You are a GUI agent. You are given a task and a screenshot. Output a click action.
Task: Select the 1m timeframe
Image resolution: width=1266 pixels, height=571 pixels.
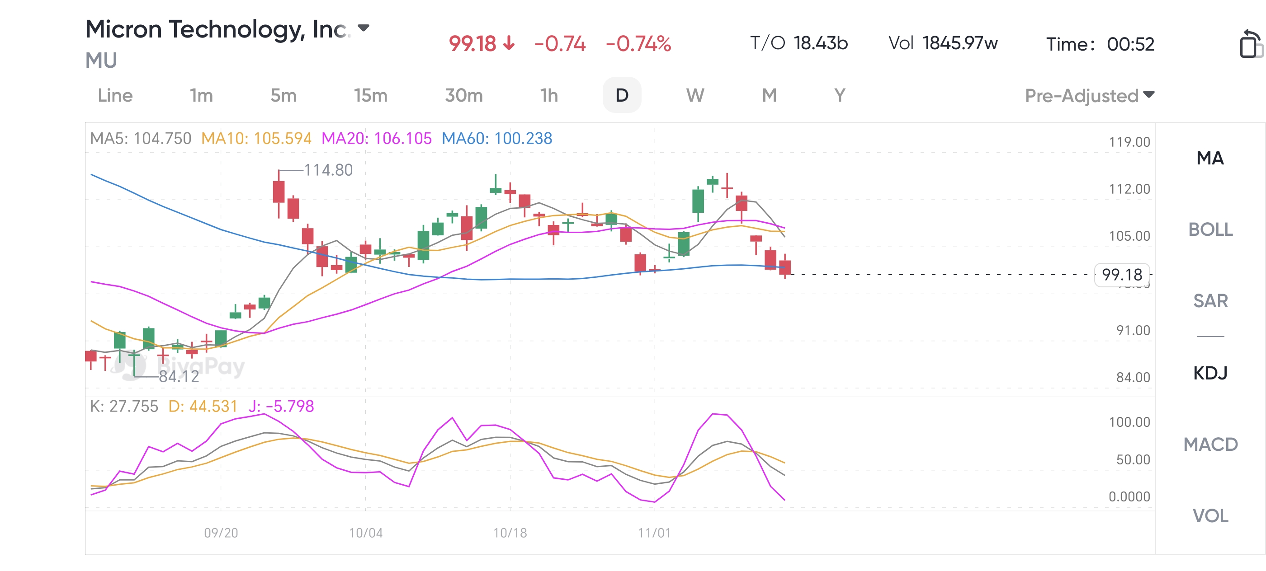pos(202,95)
